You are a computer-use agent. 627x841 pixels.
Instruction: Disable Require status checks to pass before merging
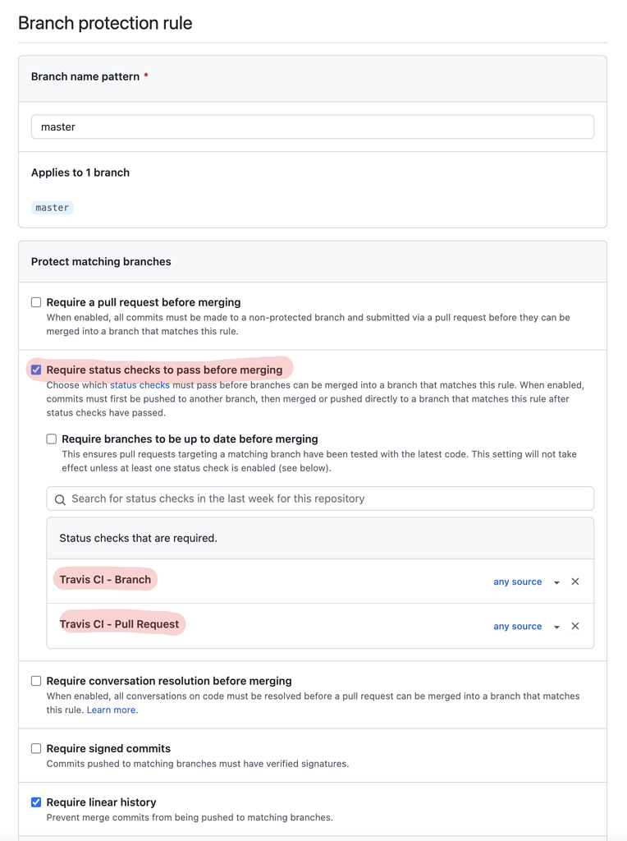point(36,370)
